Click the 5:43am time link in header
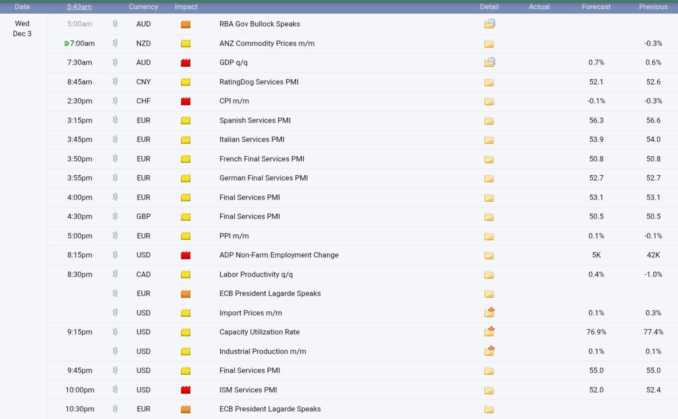The width and height of the screenshot is (678, 419). coord(79,7)
